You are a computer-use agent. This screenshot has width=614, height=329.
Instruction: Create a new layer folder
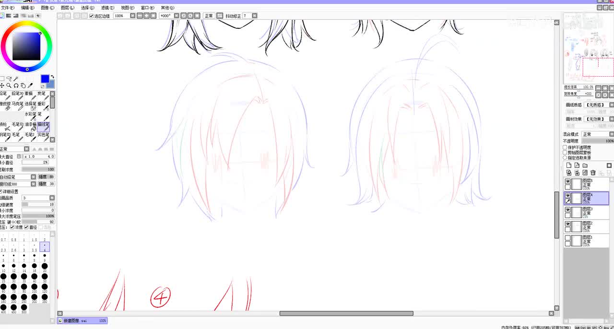click(x=585, y=165)
